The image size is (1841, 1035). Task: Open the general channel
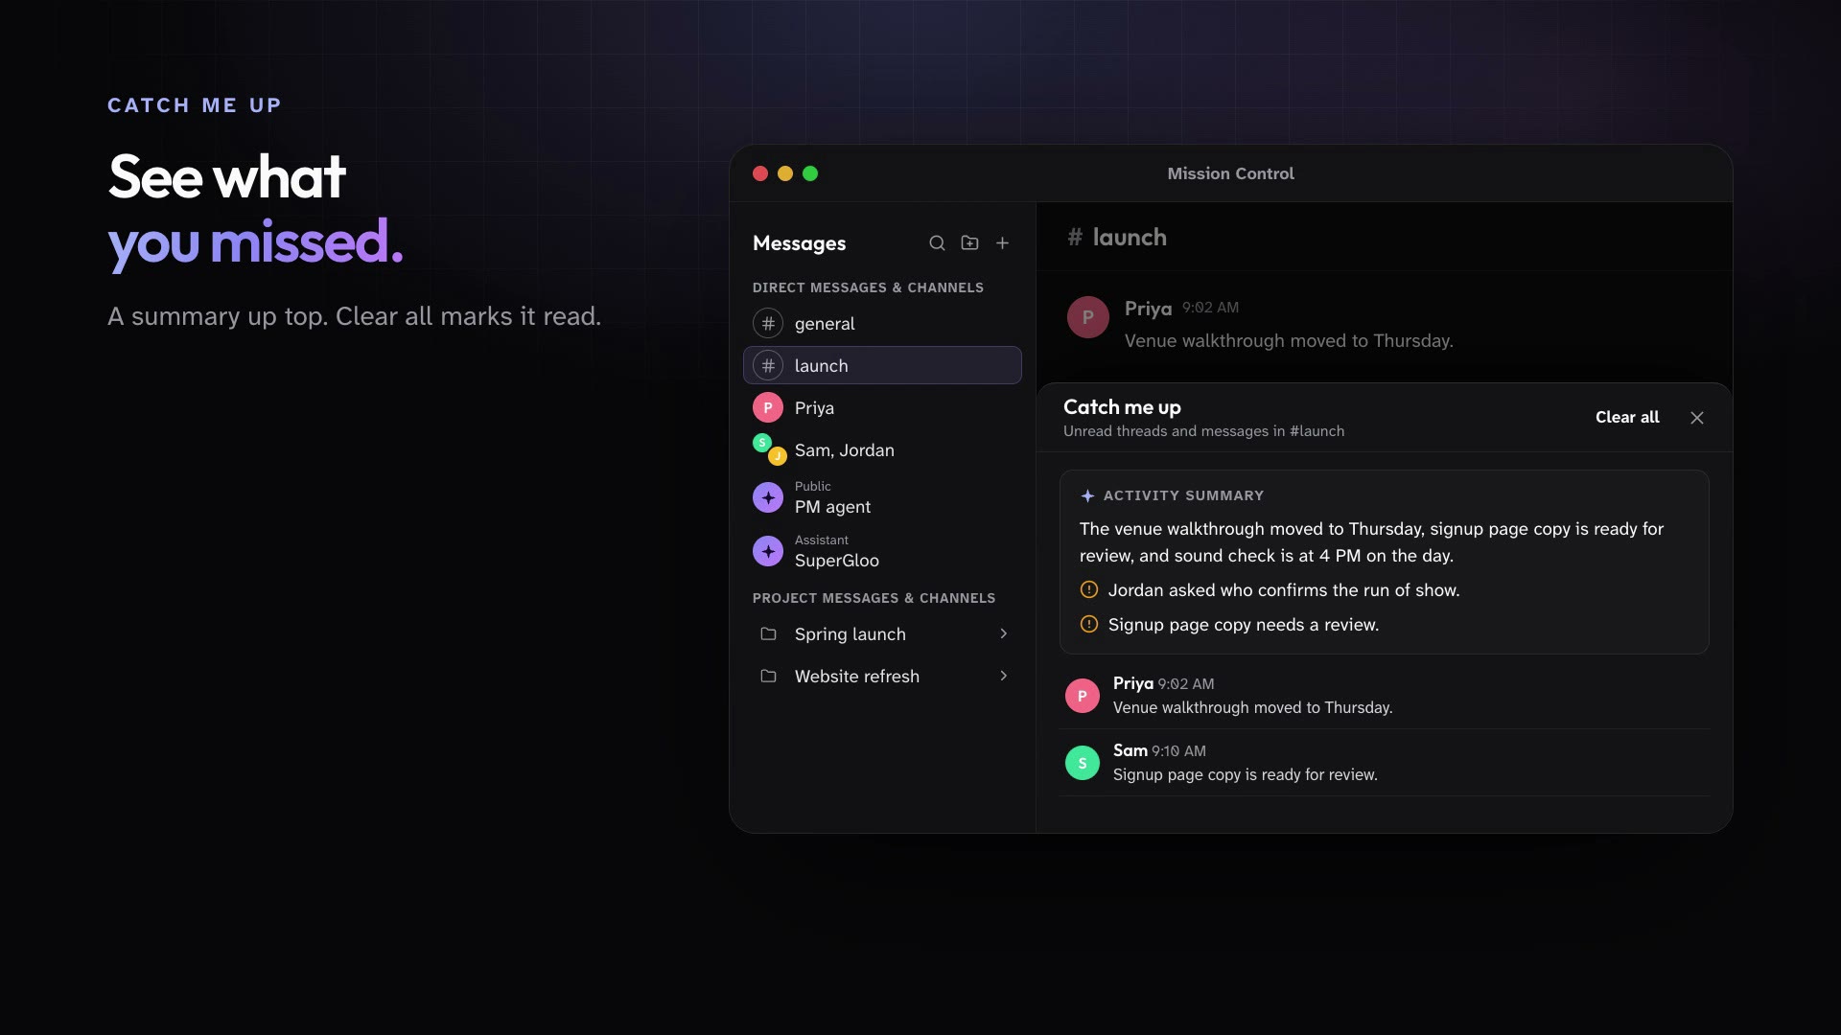[x=882, y=324]
